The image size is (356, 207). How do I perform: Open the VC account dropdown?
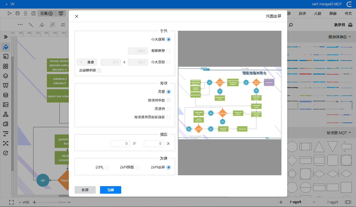click(10, 4)
